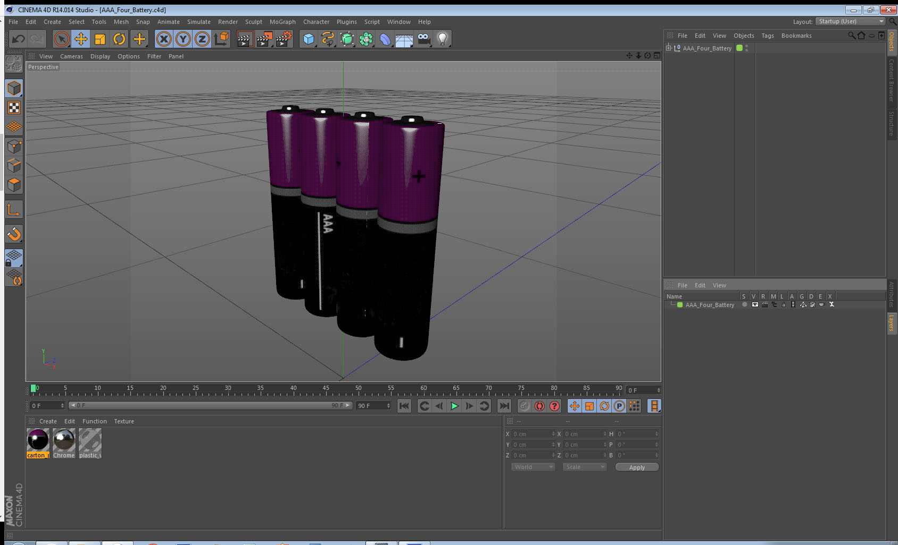The width and height of the screenshot is (898, 545).
Task: Add a Cube primitive object
Action: pyautogui.click(x=309, y=39)
